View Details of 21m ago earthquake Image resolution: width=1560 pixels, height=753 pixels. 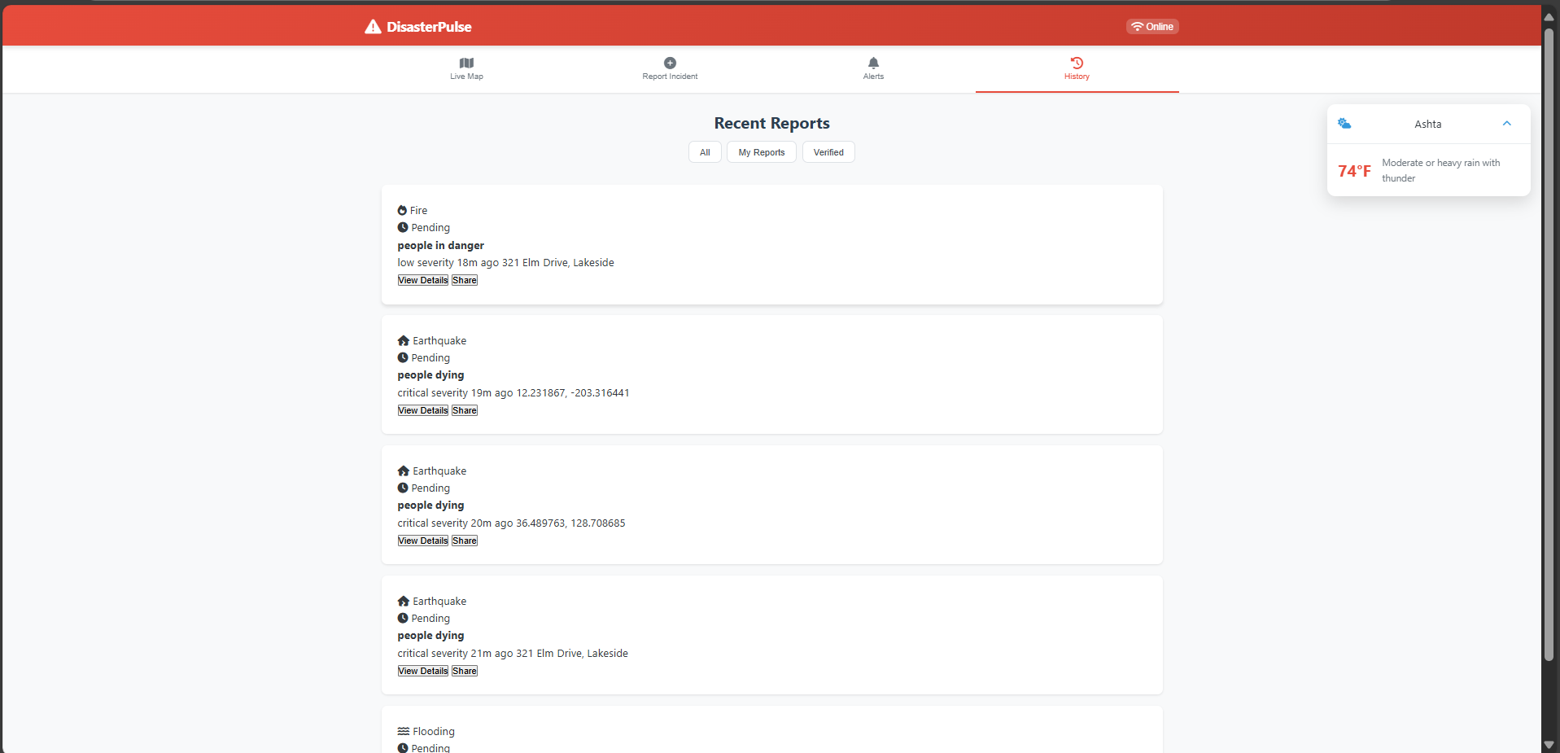423,671
